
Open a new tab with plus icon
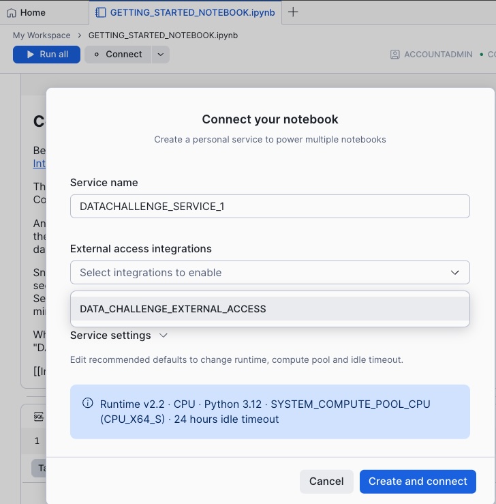pos(293,12)
